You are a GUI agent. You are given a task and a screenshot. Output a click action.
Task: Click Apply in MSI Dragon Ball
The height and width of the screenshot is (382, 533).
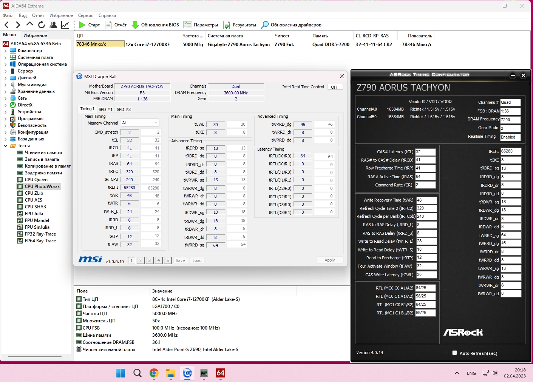click(330, 260)
